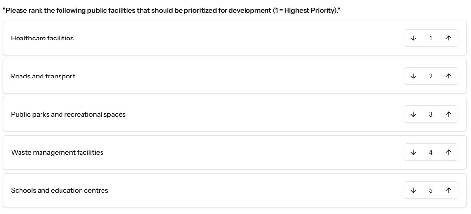Click rank number 1 for Healthcare facilities
The width and height of the screenshot is (471, 214).
(430, 38)
